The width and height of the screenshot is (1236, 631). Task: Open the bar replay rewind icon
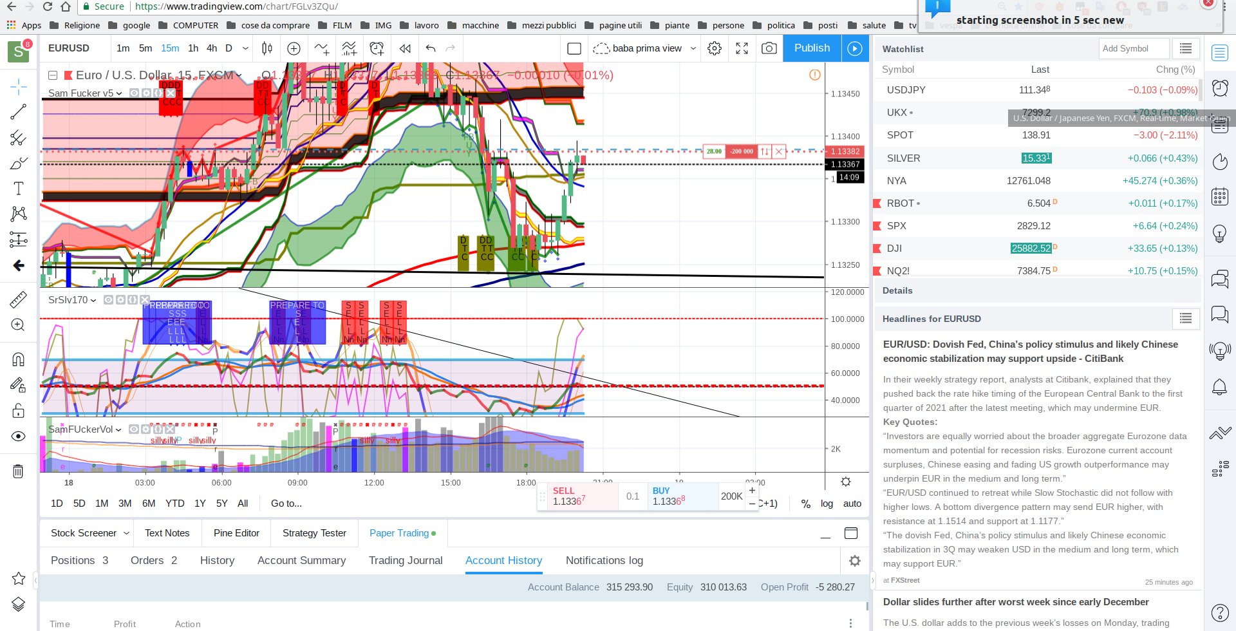(404, 48)
